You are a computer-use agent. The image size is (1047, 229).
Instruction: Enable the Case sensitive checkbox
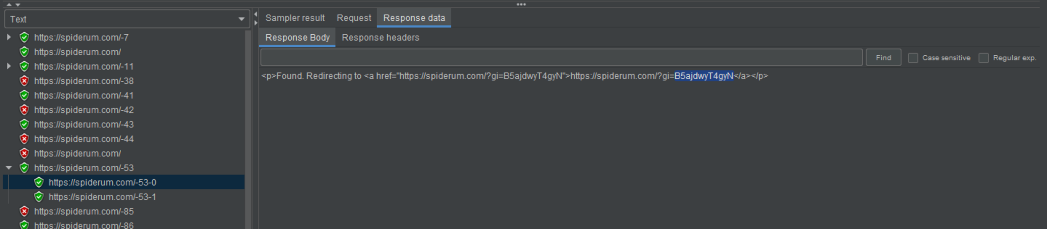click(913, 58)
